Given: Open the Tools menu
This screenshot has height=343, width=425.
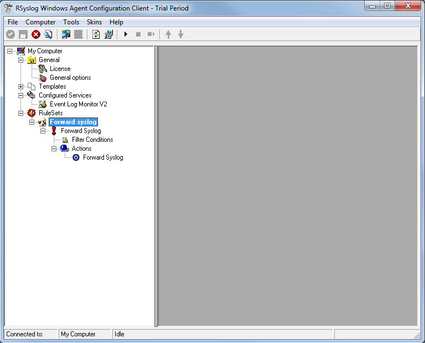Looking at the screenshot, I should (x=71, y=22).
